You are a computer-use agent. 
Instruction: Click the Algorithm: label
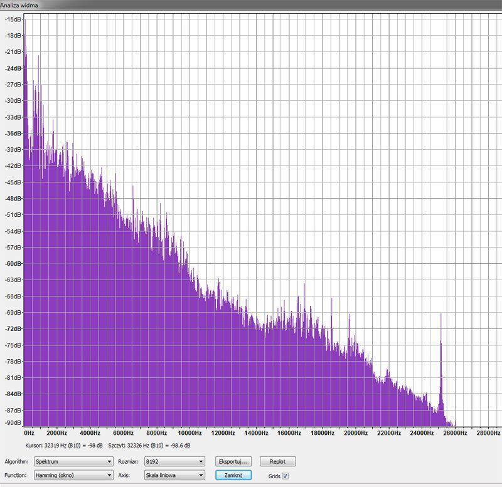[x=16, y=461]
